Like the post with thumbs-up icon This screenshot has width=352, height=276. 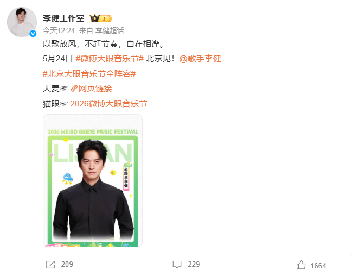coord(301,265)
